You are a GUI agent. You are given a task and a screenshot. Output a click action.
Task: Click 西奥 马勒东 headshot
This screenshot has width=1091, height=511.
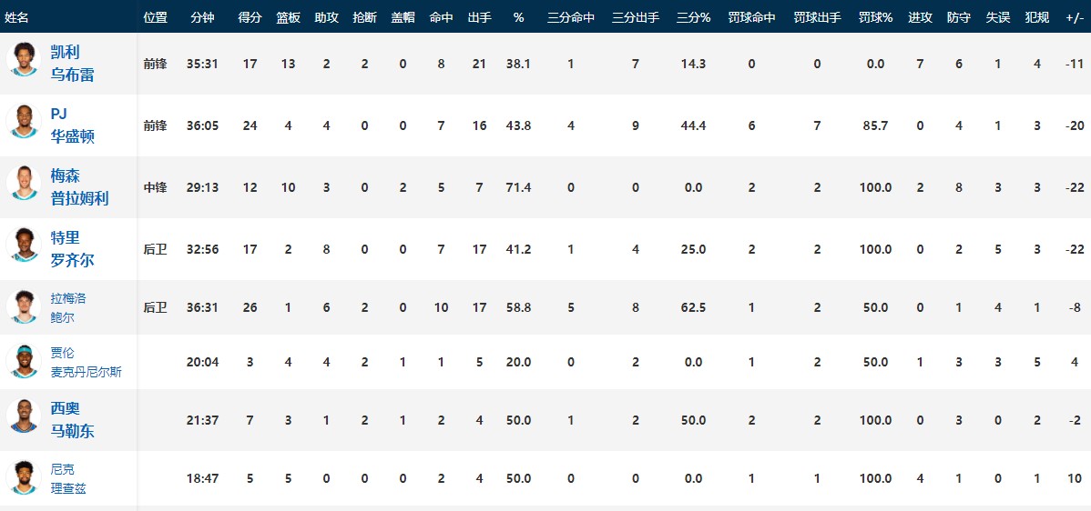[24, 416]
